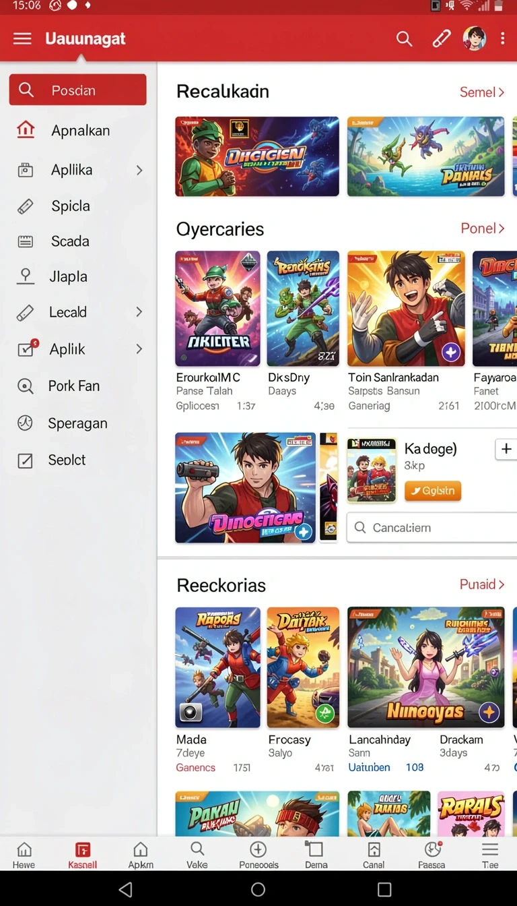Open Punaid link beside Reeckorias
This screenshot has width=517, height=906.
[x=482, y=584]
